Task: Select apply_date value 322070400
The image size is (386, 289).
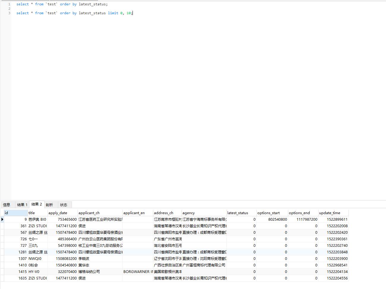Action: click(63, 272)
